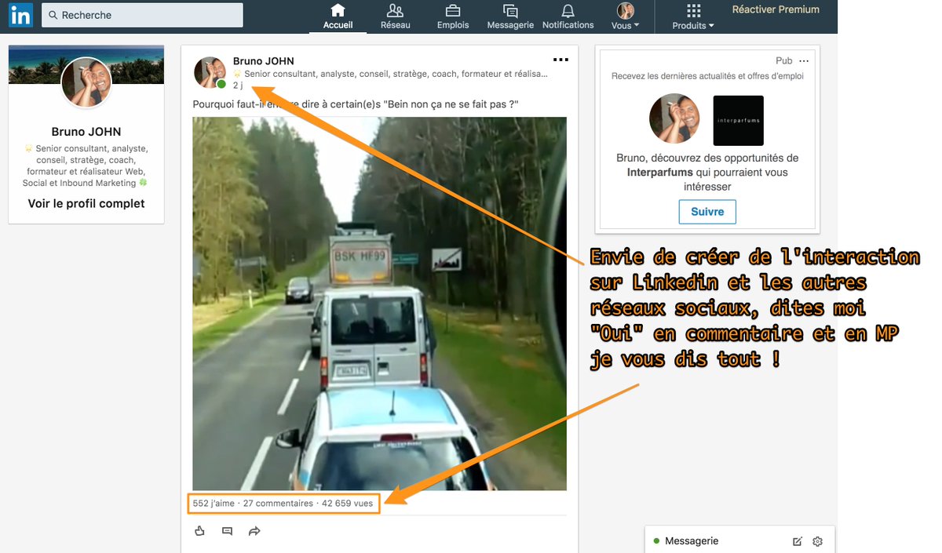Click the Réactiver Premium link
942x553 pixels.
coord(776,10)
